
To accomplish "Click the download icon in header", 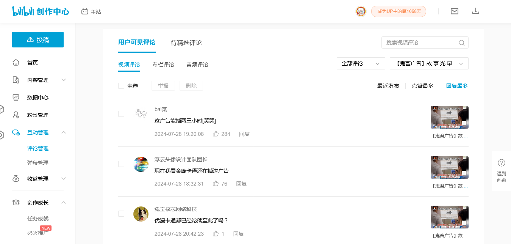I will [476, 11].
